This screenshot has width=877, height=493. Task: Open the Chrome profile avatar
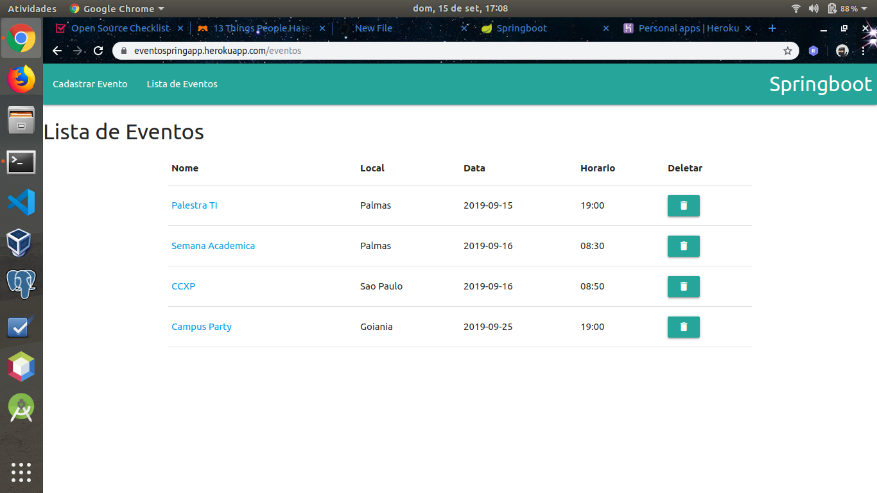842,51
